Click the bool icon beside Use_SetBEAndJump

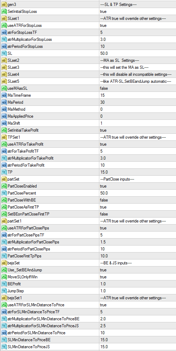[4, 270]
